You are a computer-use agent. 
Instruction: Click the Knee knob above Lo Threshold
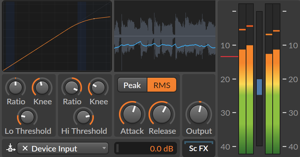click(x=42, y=88)
